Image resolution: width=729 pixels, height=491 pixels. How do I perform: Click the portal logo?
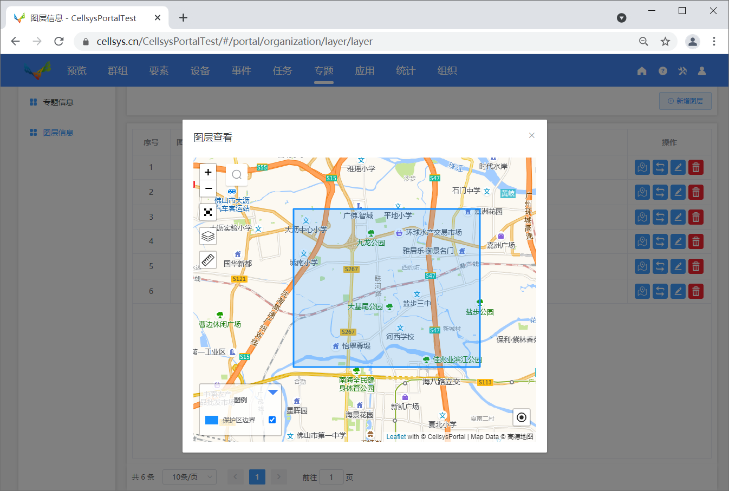click(37, 70)
